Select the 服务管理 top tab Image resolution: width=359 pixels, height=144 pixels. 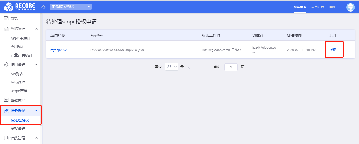[300, 7]
